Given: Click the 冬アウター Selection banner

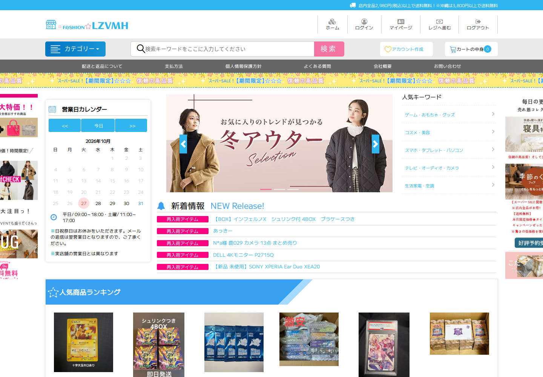Looking at the screenshot, I should 279,143.
